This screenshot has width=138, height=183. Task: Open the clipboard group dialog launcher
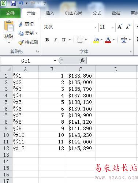click(x=37, y=51)
